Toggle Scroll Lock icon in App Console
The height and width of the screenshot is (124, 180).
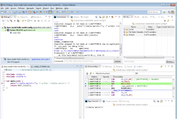tap(161, 101)
